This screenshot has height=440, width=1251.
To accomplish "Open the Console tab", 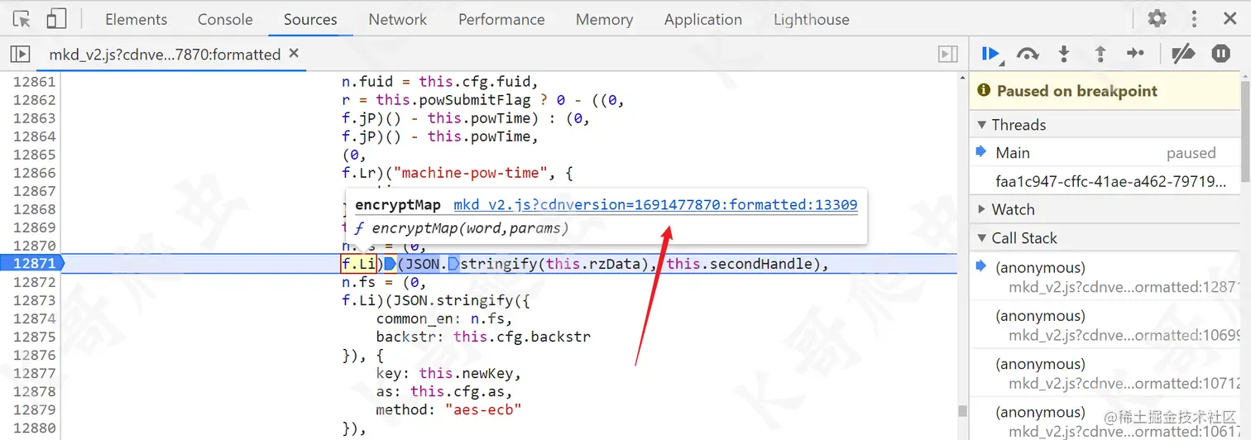I will coord(225,19).
